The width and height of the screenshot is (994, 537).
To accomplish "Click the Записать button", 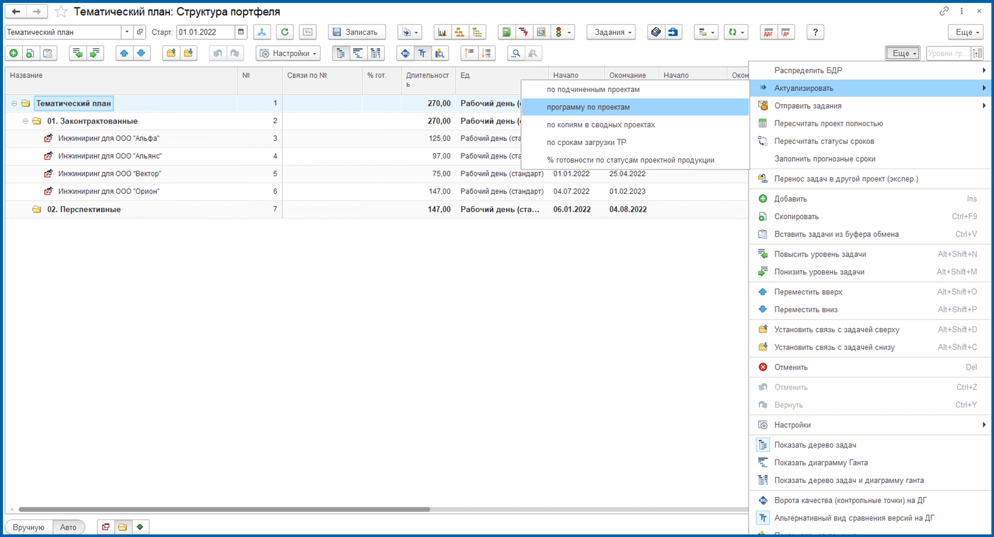I will click(356, 32).
